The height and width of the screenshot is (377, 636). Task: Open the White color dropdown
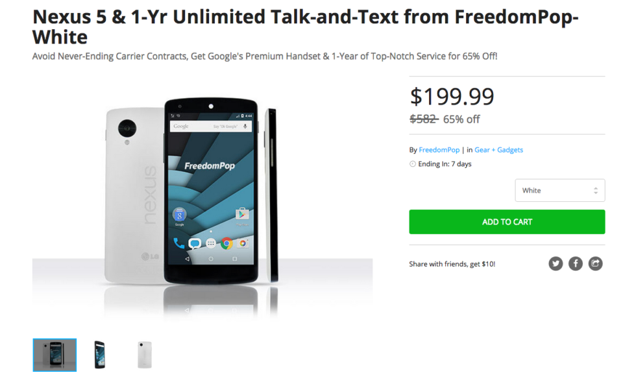click(559, 191)
